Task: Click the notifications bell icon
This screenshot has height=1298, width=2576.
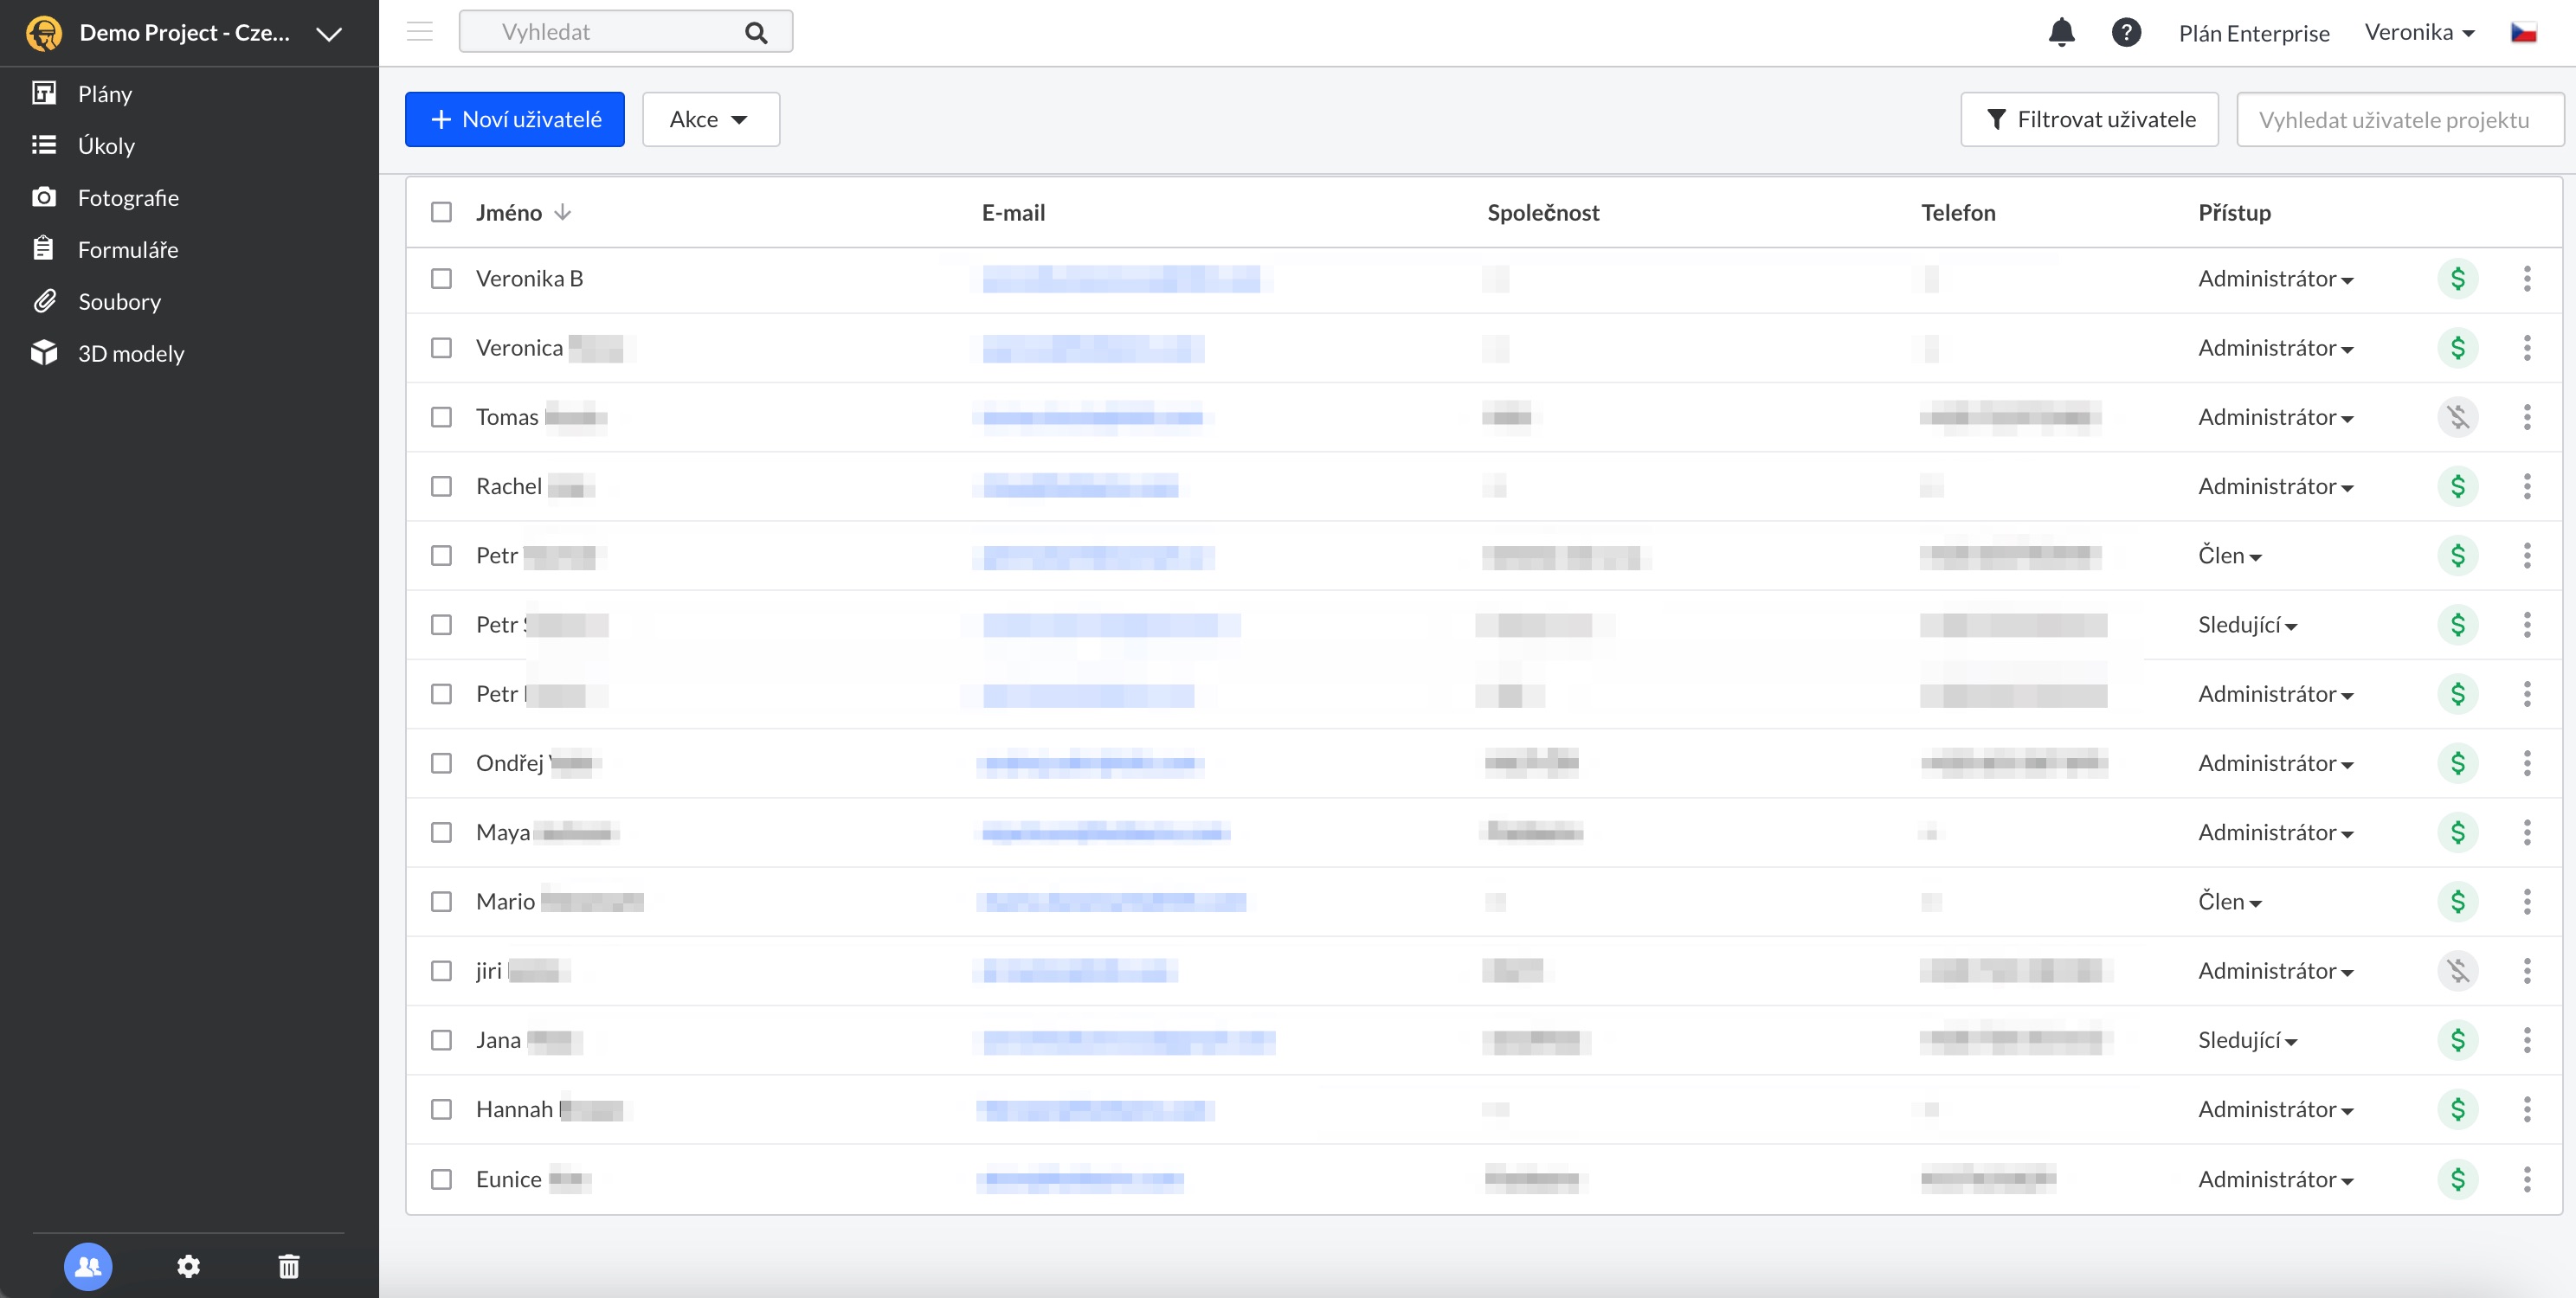Action: coord(2061,33)
